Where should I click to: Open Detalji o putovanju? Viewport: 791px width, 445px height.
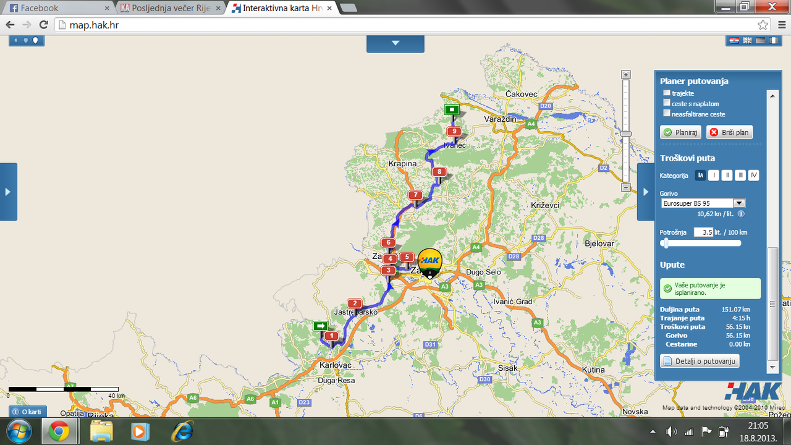pos(700,361)
